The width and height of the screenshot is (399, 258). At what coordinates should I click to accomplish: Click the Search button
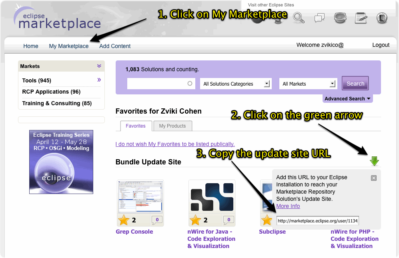355,84
